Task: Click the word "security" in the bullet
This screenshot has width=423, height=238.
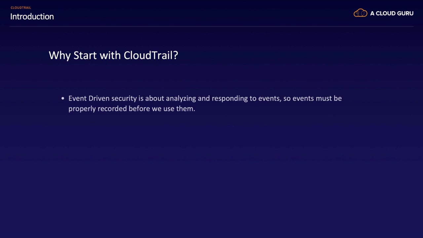Action: click(124, 99)
